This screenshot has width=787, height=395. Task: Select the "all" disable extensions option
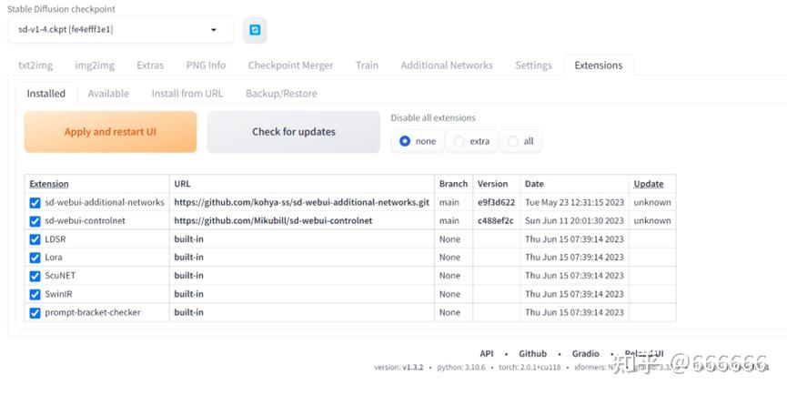point(514,141)
